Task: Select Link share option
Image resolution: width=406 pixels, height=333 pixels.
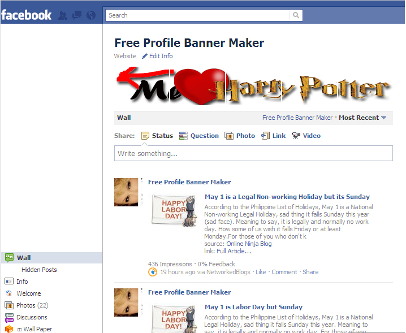Action: [x=279, y=136]
